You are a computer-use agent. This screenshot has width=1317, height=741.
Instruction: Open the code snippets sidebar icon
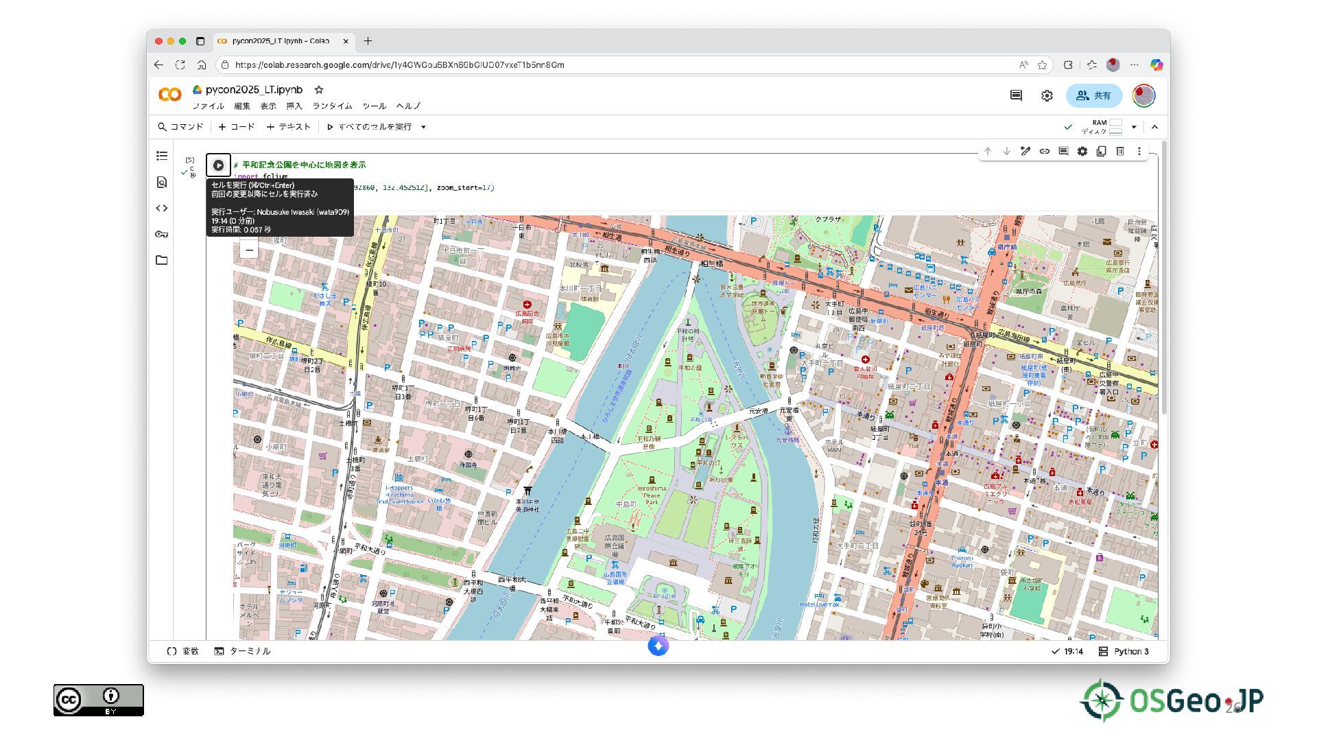tap(162, 208)
